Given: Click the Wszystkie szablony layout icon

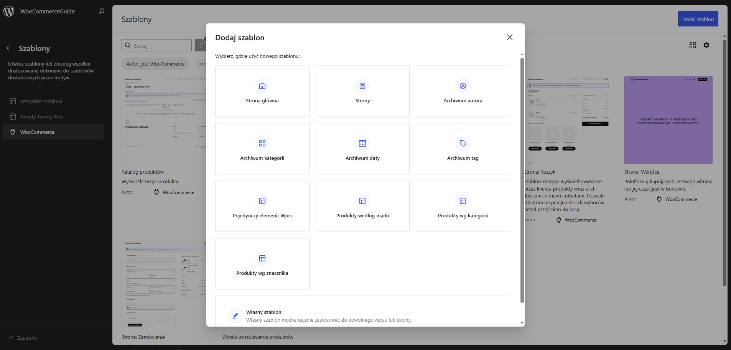Looking at the screenshot, I should point(13,101).
